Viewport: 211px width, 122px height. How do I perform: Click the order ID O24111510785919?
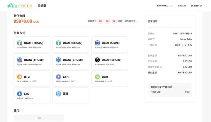pos(183,33)
